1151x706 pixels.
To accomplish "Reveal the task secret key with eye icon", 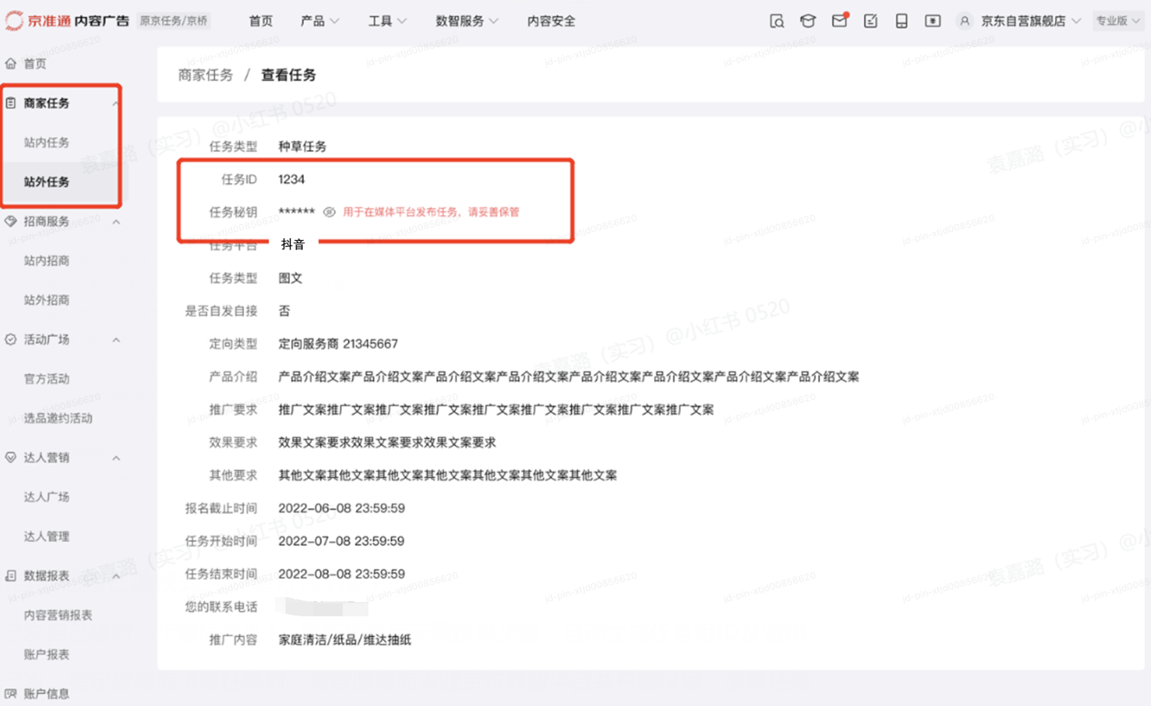I will [329, 212].
